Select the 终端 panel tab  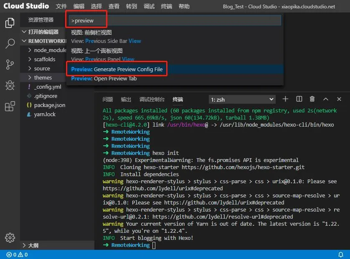tap(178, 100)
